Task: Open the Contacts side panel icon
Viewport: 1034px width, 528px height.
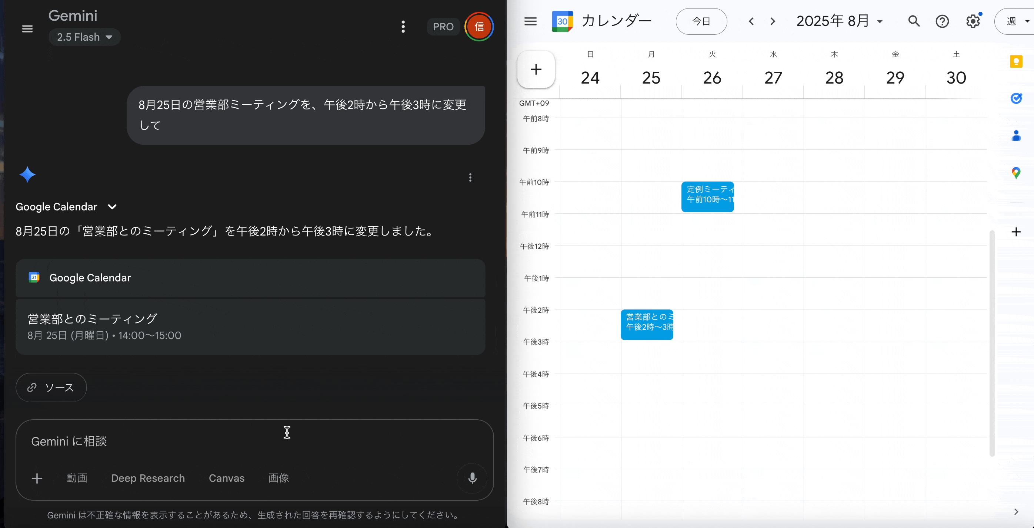Action: 1016,136
